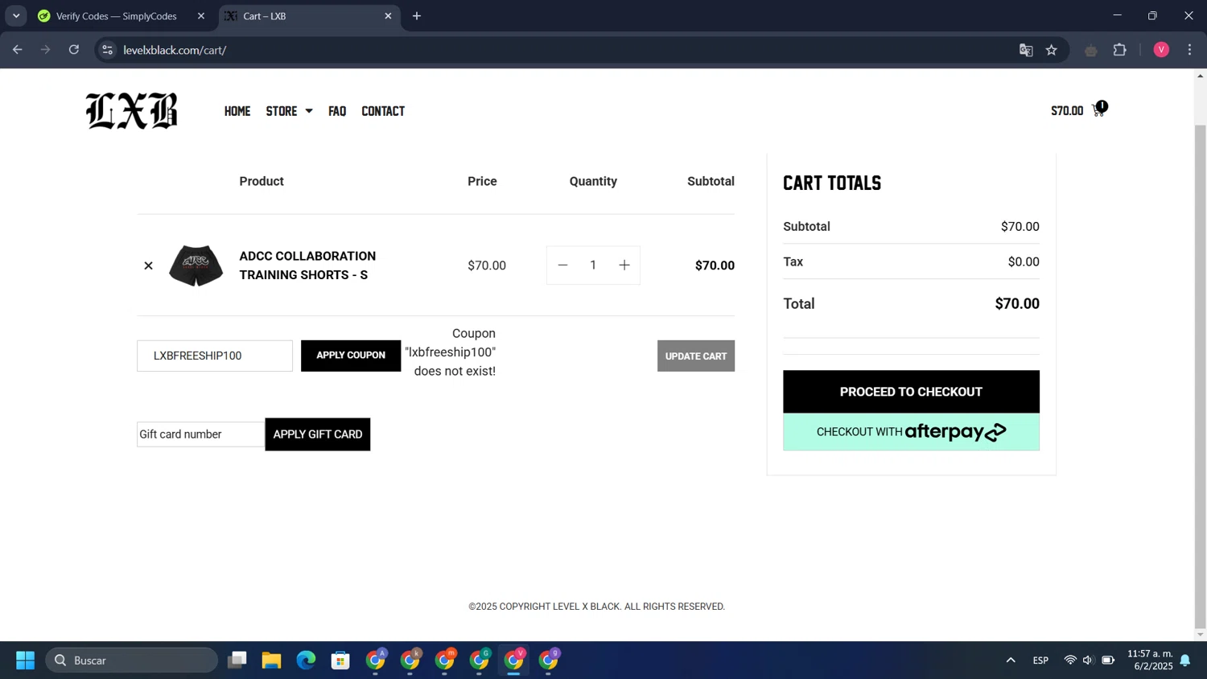Switch to Verify Codes — SimplyCodes tab
The image size is (1207, 679).
point(116,16)
